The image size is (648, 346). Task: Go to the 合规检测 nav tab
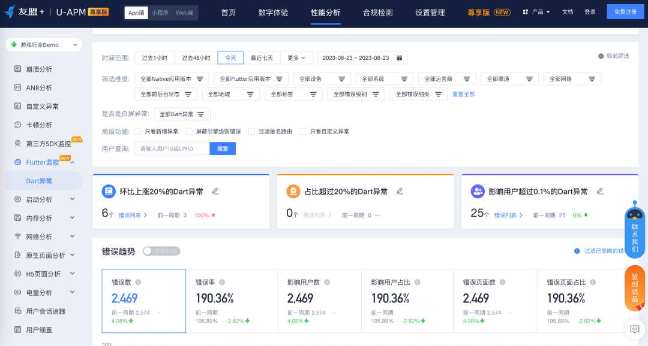pos(378,13)
